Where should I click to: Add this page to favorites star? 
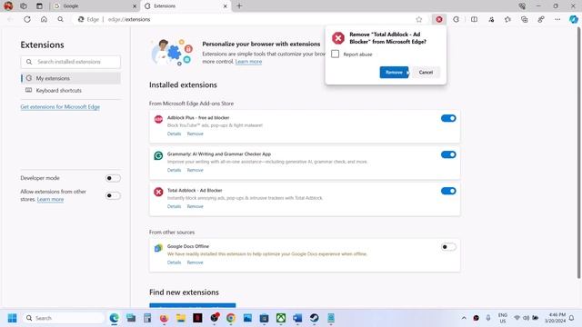coord(419,19)
